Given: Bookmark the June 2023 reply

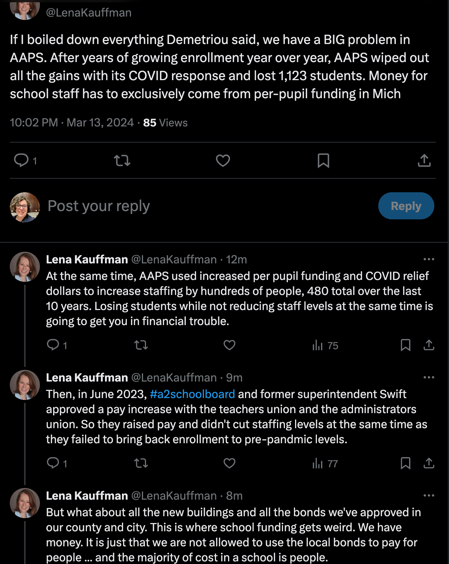Looking at the screenshot, I should click(x=405, y=463).
